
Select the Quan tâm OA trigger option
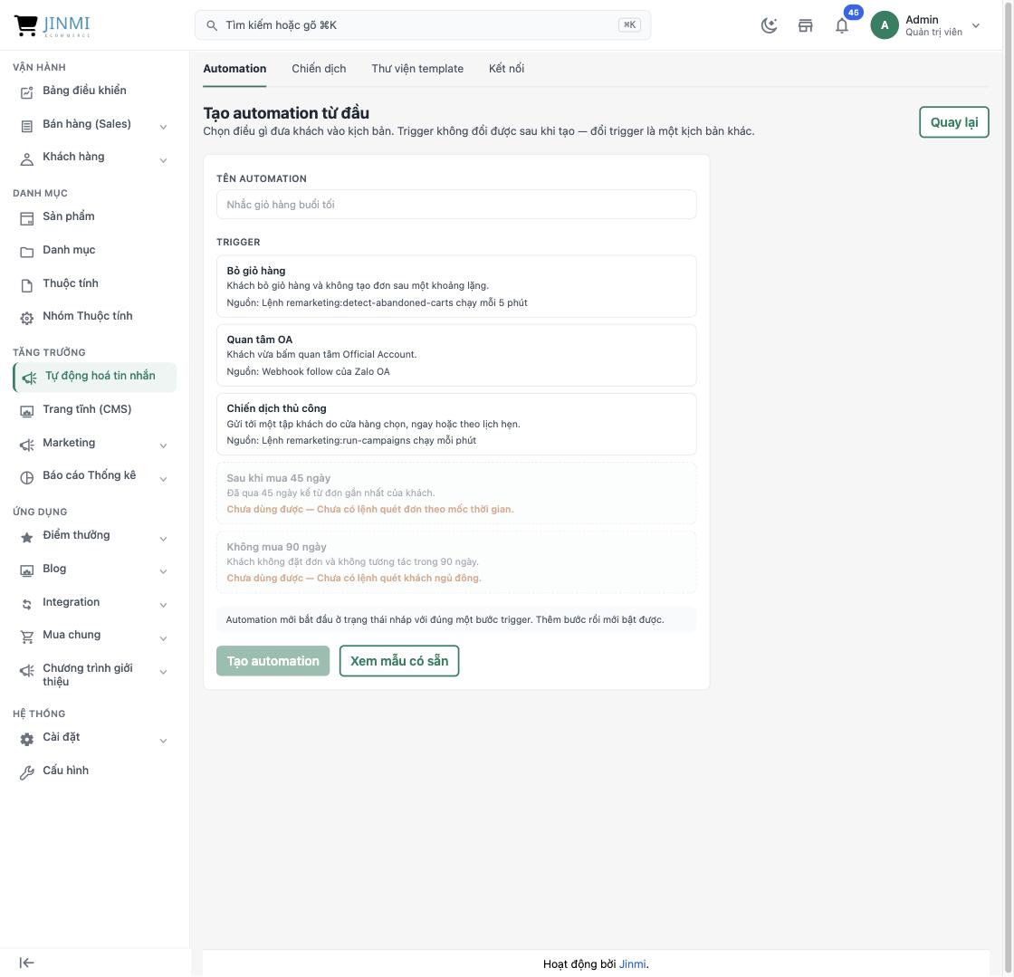[456, 355]
